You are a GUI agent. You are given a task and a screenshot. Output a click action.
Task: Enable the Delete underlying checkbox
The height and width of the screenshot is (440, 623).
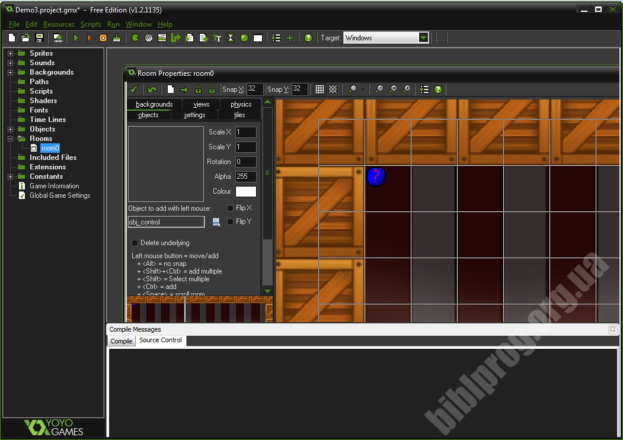point(133,243)
